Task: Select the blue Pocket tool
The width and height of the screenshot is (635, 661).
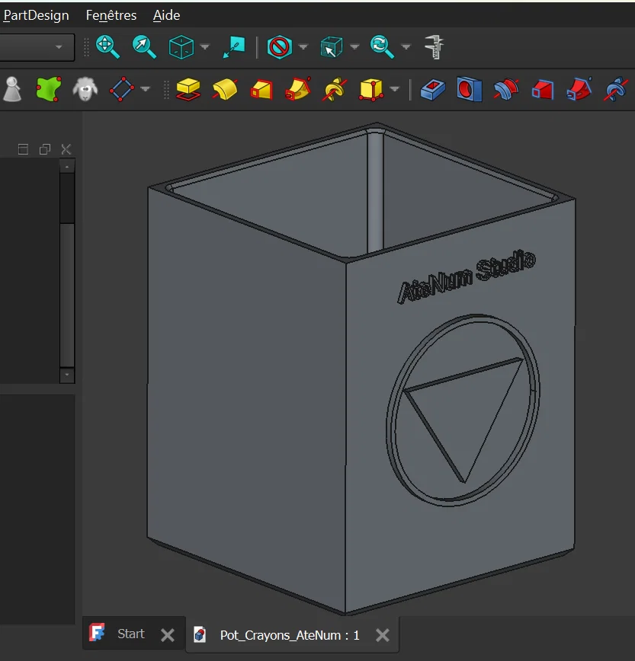Action: [432, 89]
